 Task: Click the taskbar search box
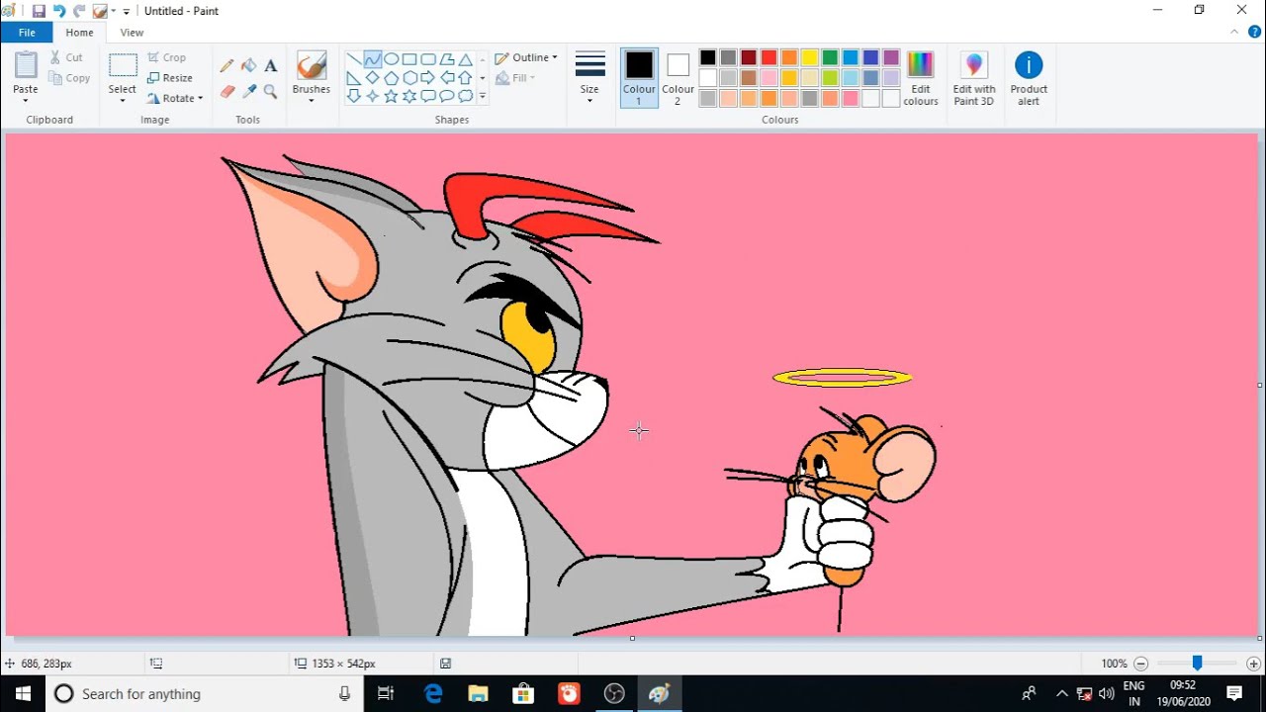(206, 693)
